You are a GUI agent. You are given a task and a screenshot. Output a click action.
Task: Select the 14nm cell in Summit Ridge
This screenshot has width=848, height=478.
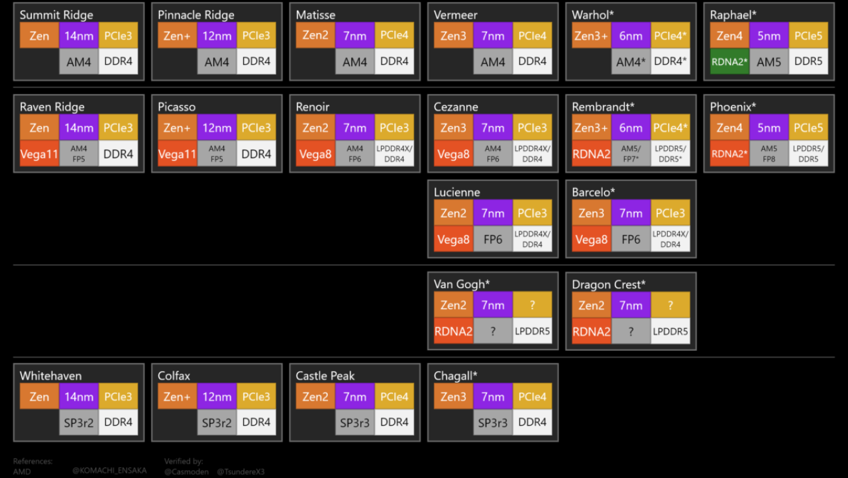coord(79,36)
